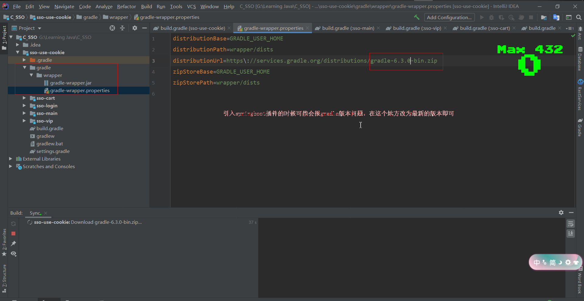This screenshot has height=301, width=584.
Task: Click wrapper in the breadcrumb path
Action: click(x=118, y=17)
